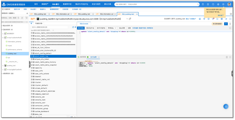Click the black terminal icon beside the 生产 tag
Viewport: 235px width, 120px height.
tap(38, 19)
